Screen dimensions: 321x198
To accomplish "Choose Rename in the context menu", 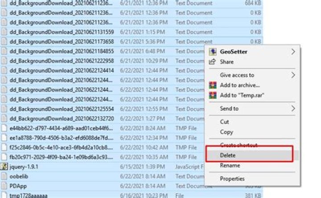I will coord(230,166).
